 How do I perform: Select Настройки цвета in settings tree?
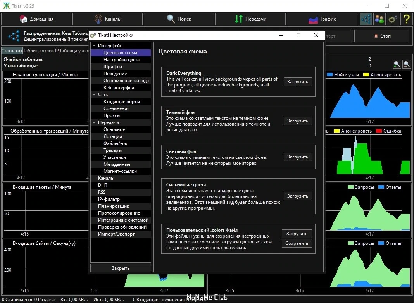121,60
